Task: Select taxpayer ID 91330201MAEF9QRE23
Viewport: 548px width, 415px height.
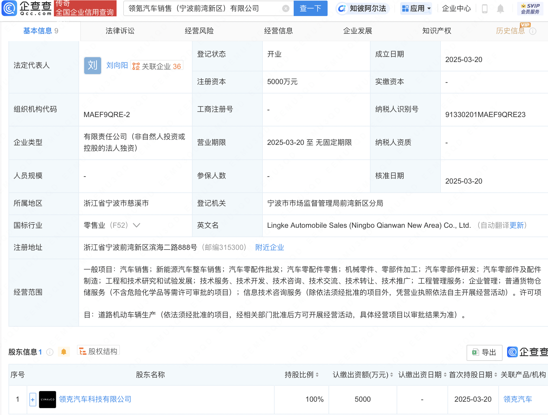Action: click(485, 115)
